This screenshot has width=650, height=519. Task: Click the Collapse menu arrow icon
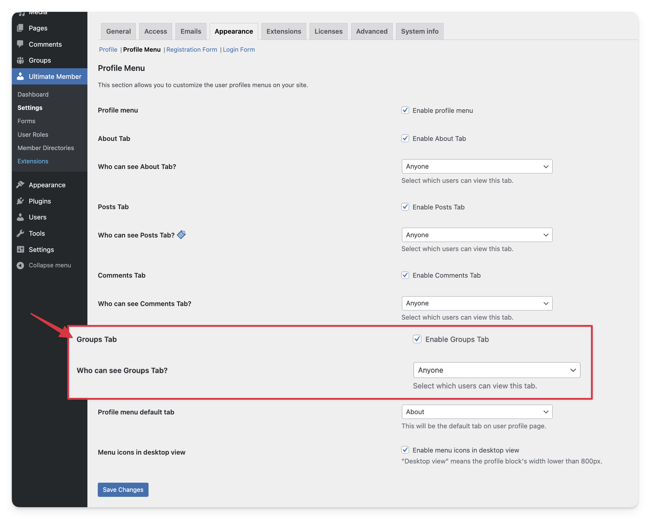click(20, 265)
